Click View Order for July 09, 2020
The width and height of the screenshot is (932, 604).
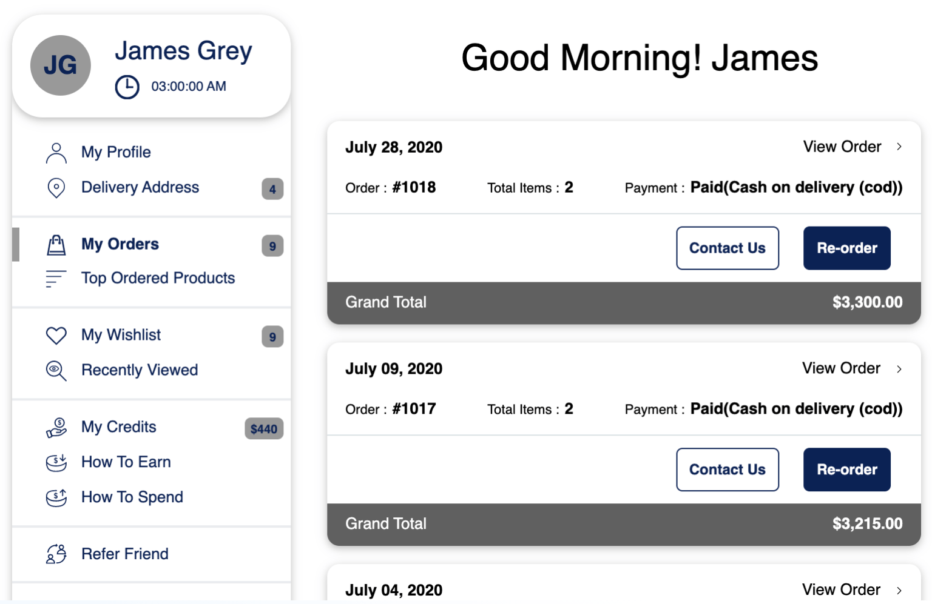(x=841, y=368)
